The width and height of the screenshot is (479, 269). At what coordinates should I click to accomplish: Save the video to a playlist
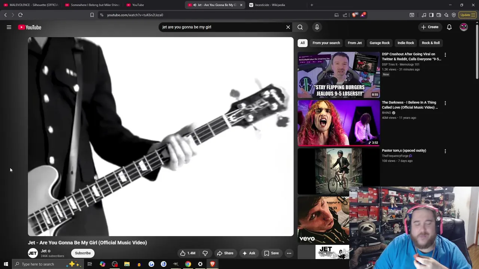point(271,253)
